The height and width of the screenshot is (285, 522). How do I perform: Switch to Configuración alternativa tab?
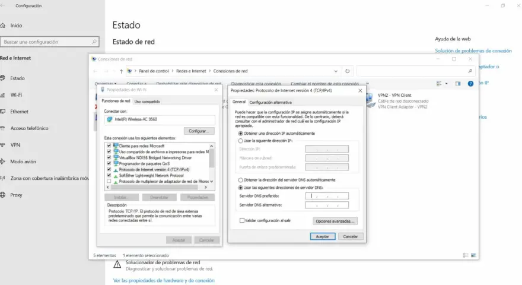(x=270, y=102)
